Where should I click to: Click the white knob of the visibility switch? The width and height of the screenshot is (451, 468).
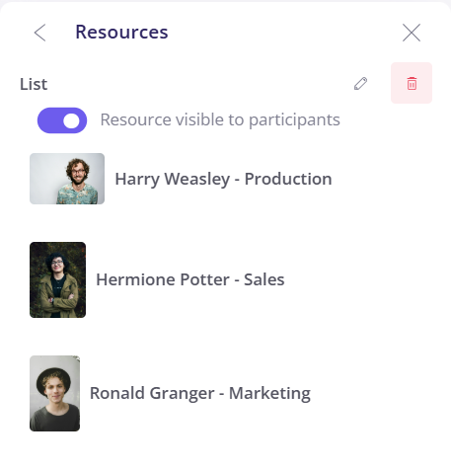(x=71, y=120)
